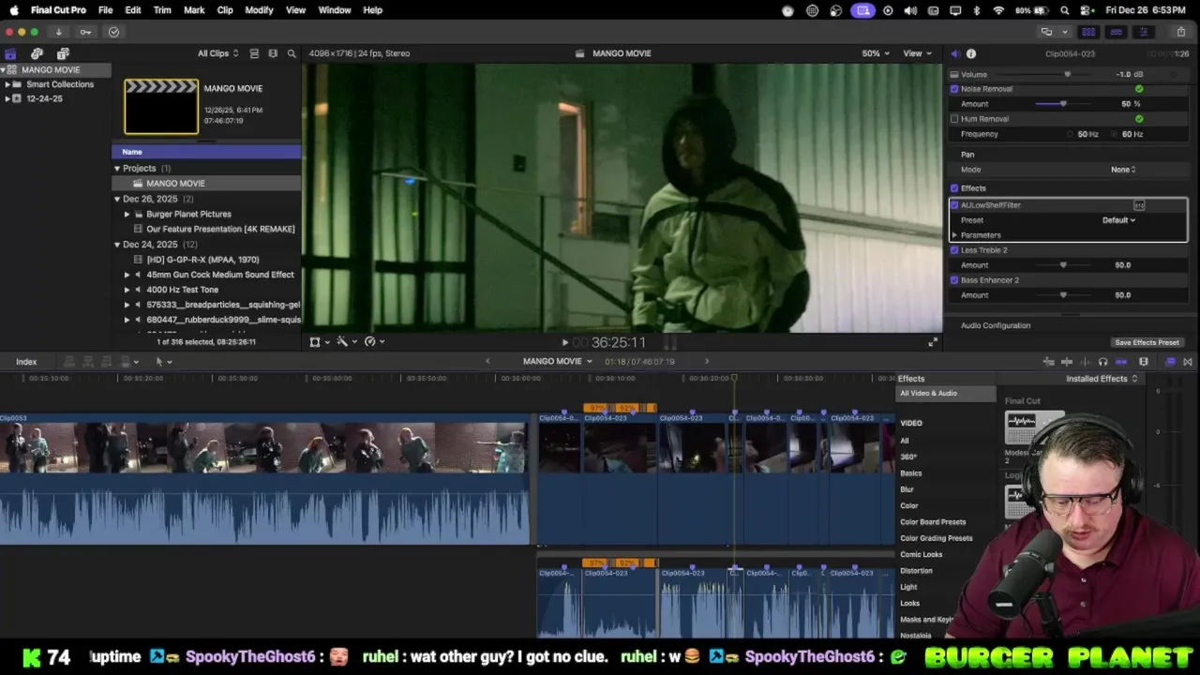The width and height of the screenshot is (1200, 675).
Task: Toggle the Inspector panel visibility icon
Action: (x=1143, y=32)
